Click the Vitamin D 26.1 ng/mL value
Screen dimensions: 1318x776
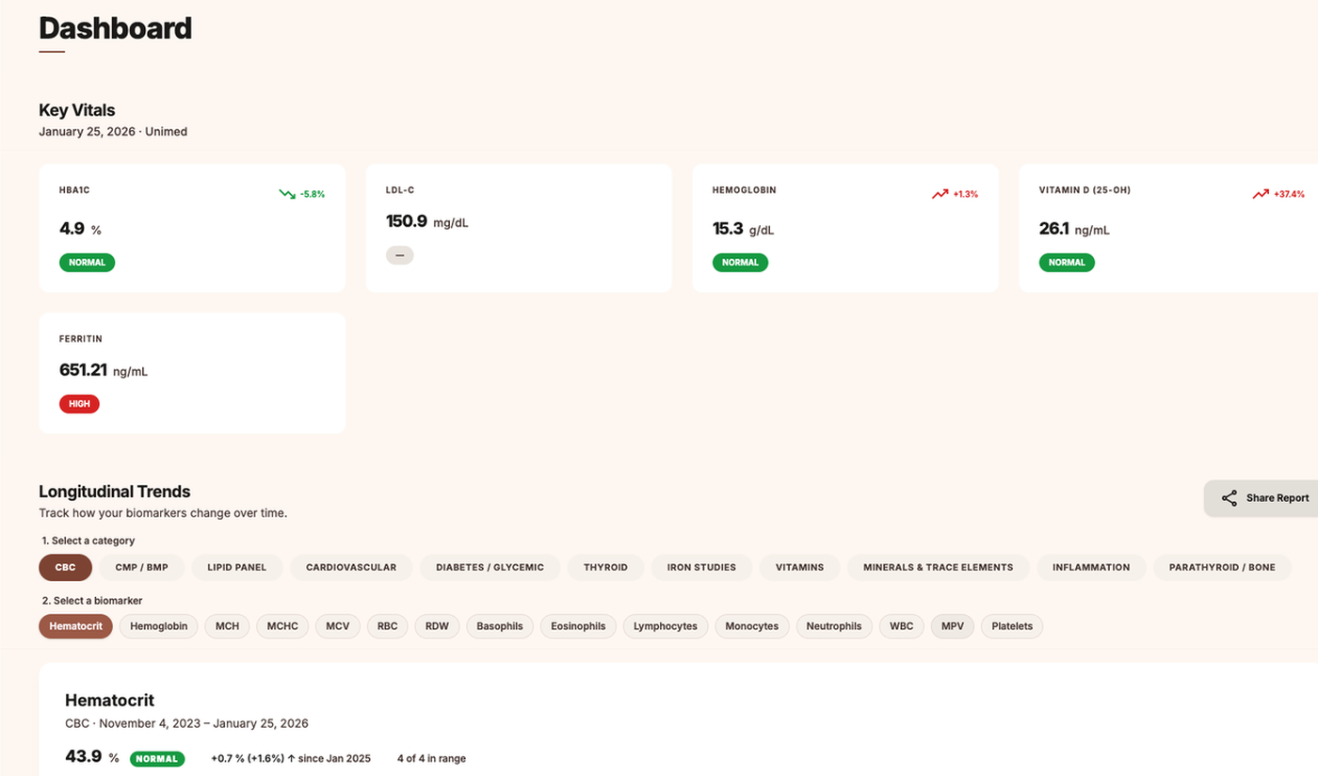1075,229
